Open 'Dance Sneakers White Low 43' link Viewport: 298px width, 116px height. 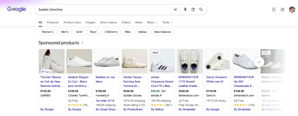(217, 79)
